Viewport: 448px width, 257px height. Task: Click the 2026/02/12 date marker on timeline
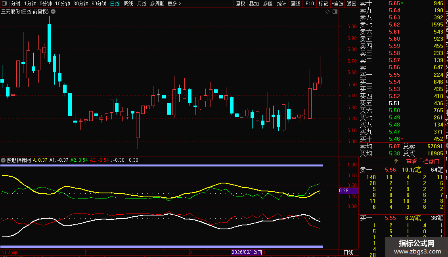coord(247,252)
